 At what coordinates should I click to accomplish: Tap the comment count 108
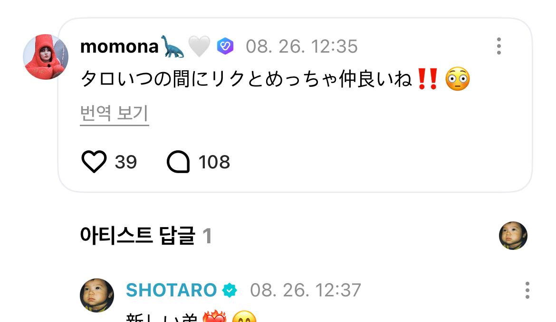[x=214, y=162]
